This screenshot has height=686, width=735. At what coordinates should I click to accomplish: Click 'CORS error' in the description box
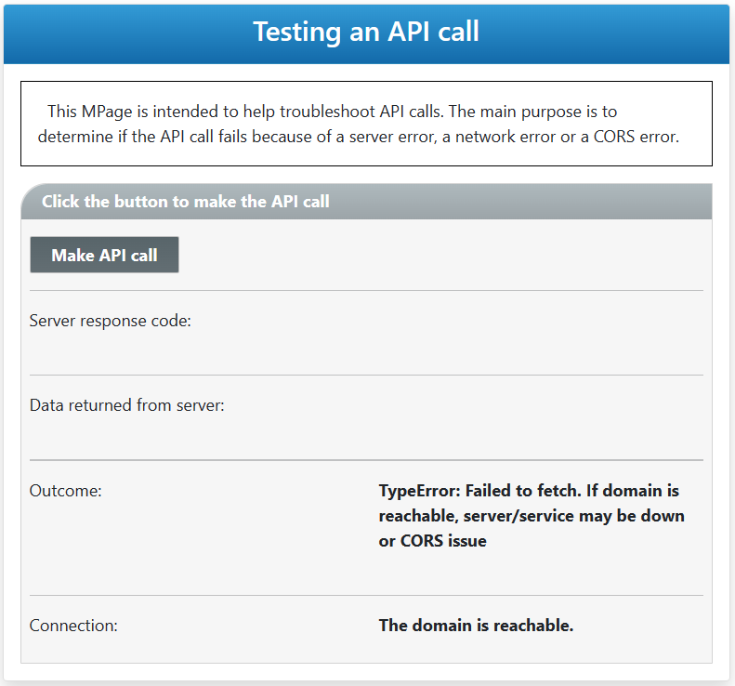[x=637, y=137]
